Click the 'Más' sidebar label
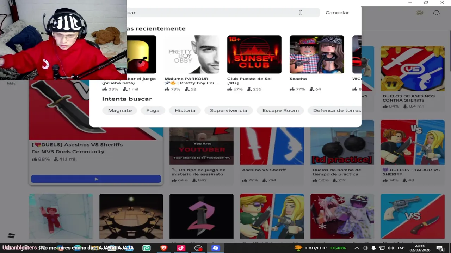Screen dimensions: 451x253 11,83
